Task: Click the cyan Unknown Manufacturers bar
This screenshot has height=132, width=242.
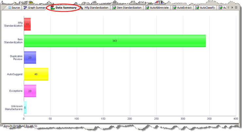Action: pos(25,108)
